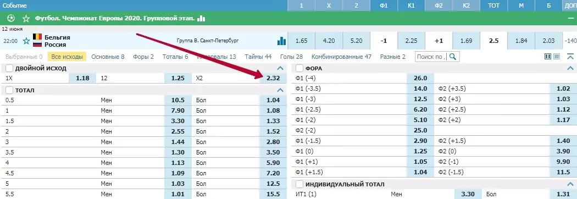
Task: Collapse all markets double-chevron icon
Action: (570, 57)
